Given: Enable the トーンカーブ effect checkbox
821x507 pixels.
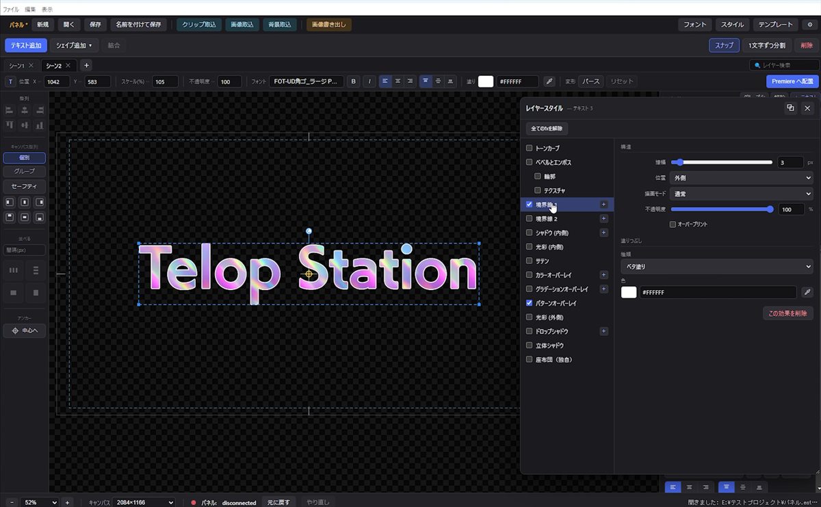Looking at the screenshot, I should coord(529,148).
